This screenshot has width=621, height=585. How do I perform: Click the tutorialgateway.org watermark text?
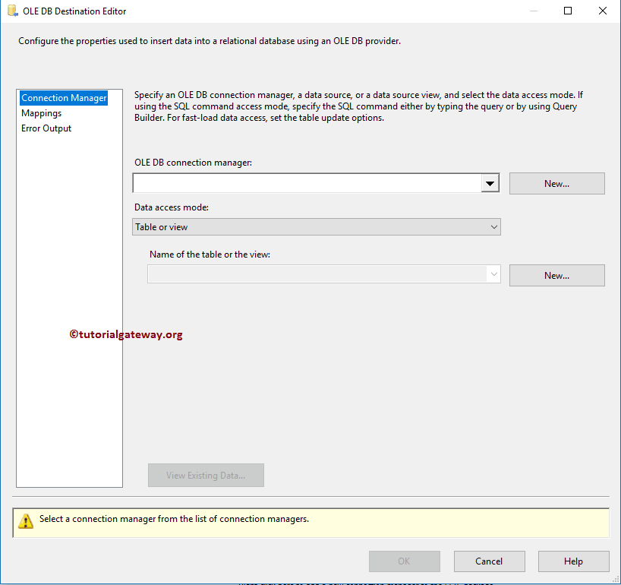(126, 334)
